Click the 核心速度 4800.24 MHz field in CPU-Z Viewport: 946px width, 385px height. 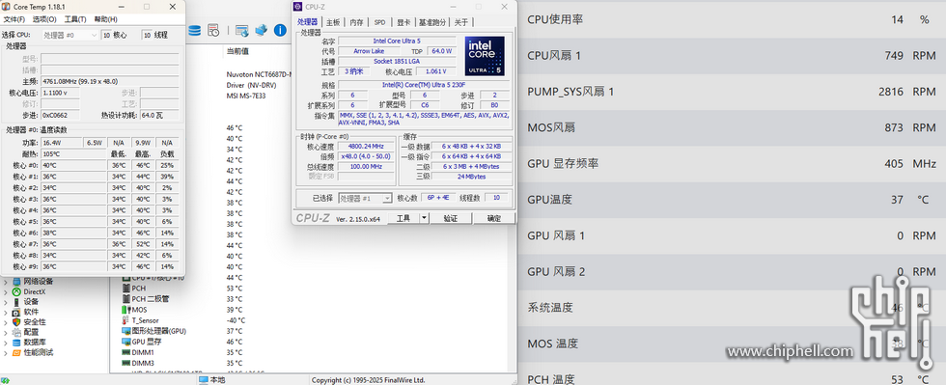(x=366, y=147)
